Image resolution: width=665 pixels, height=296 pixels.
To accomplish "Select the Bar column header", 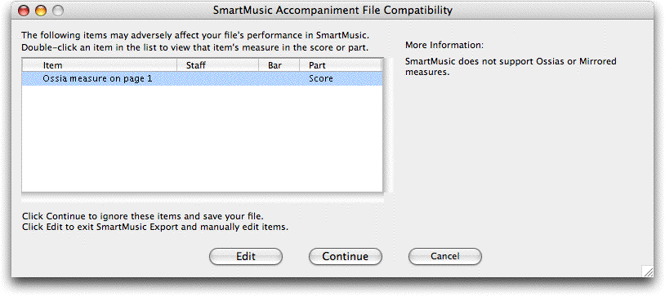I will [x=279, y=65].
